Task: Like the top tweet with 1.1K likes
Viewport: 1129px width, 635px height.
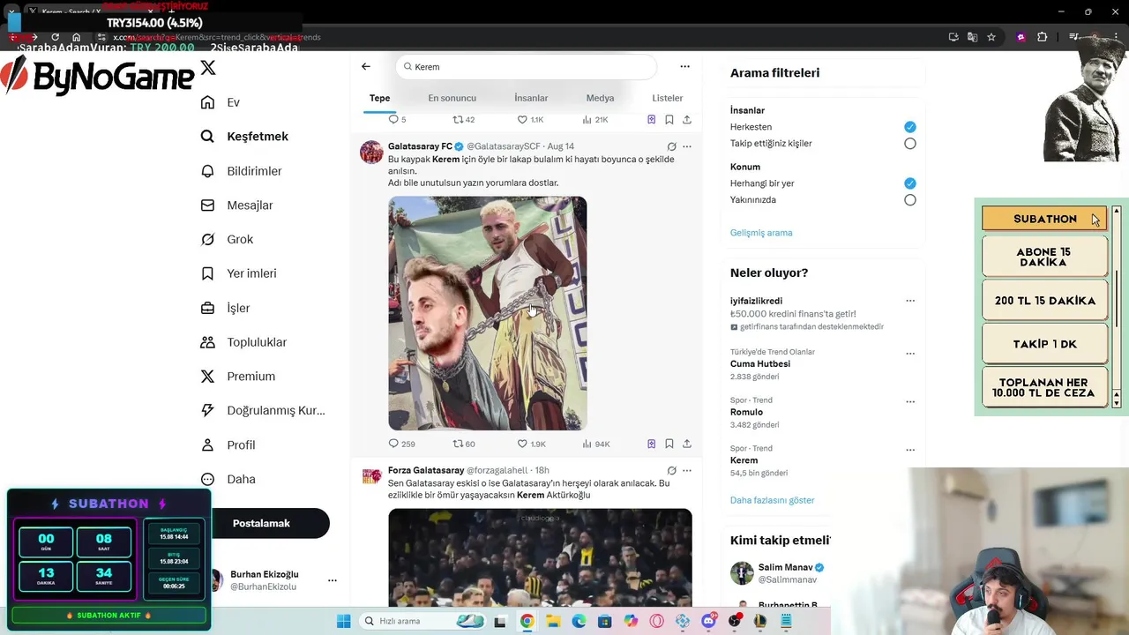Action: pos(530,119)
